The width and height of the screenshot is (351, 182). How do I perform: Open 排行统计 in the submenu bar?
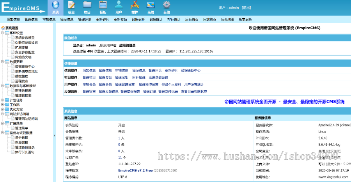pos(174,19)
